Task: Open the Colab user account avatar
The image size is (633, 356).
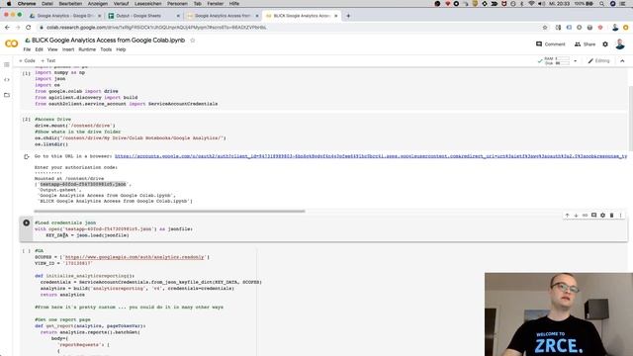Action: click(x=620, y=44)
